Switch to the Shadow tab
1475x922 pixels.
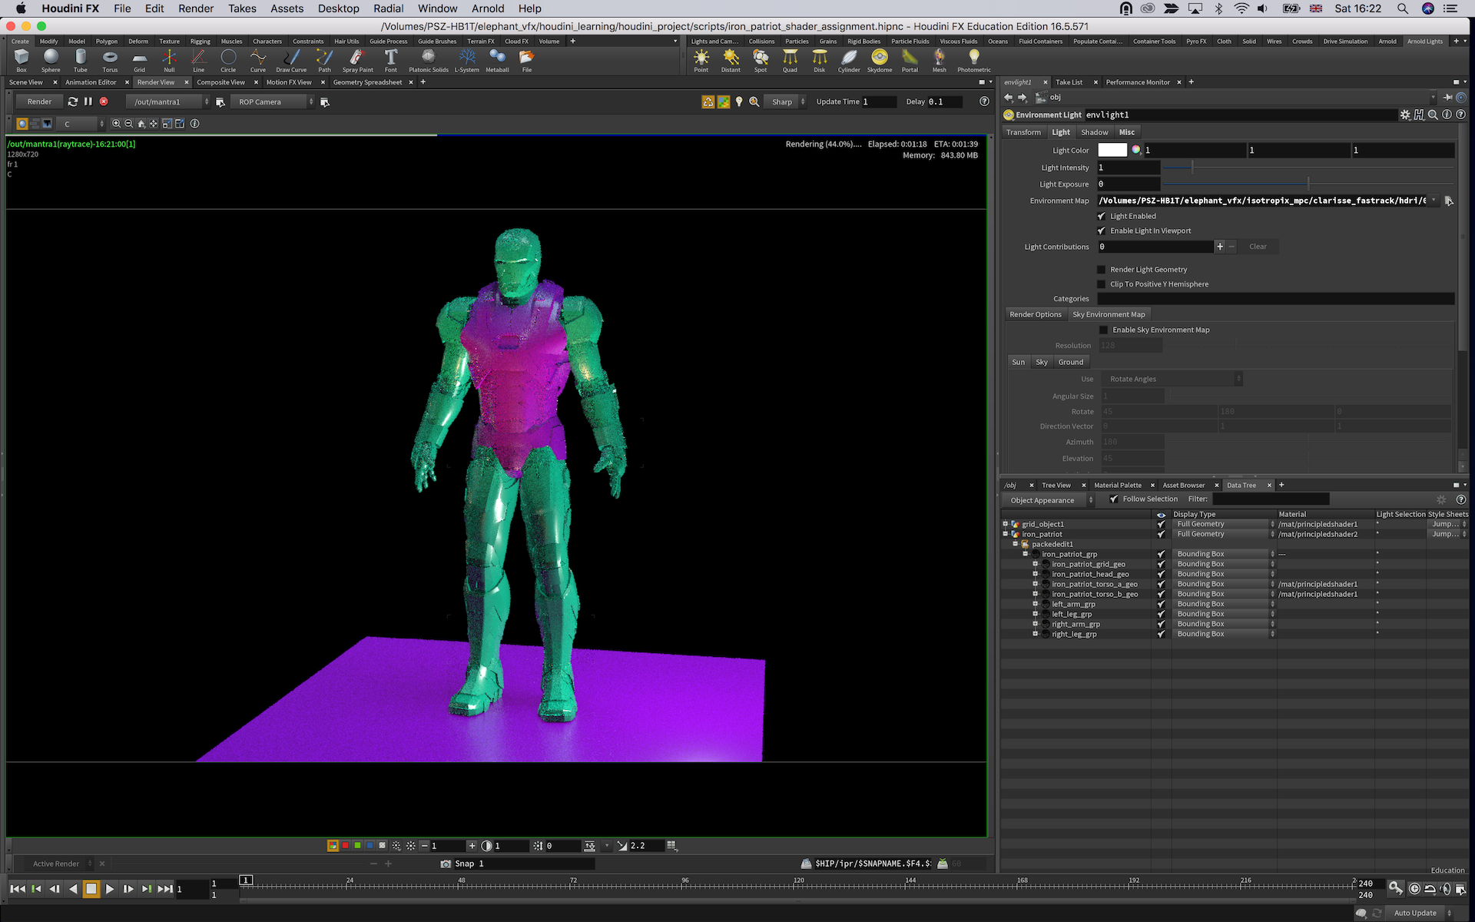pos(1094,132)
